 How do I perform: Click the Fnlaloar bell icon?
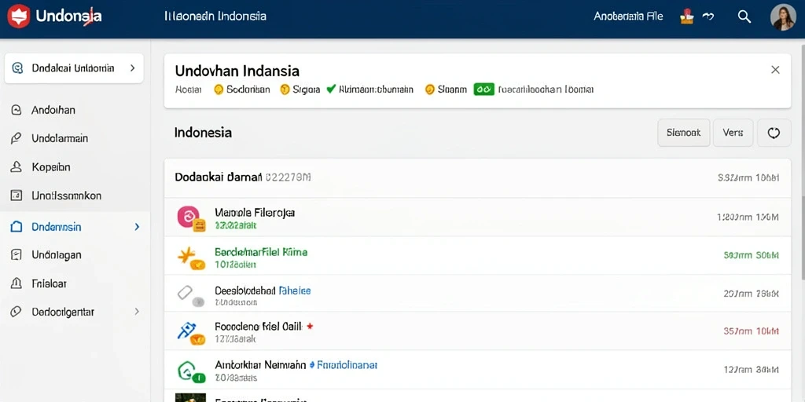pyautogui.click(x=16, y=283)
